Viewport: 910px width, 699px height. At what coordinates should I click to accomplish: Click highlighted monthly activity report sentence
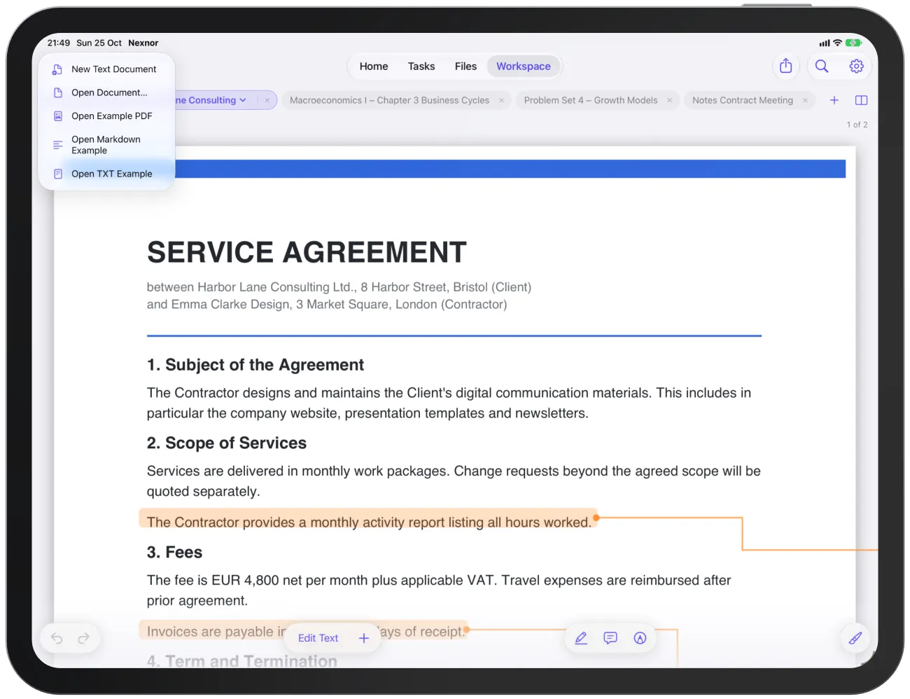pyautogui.click(x=369, y=522)
